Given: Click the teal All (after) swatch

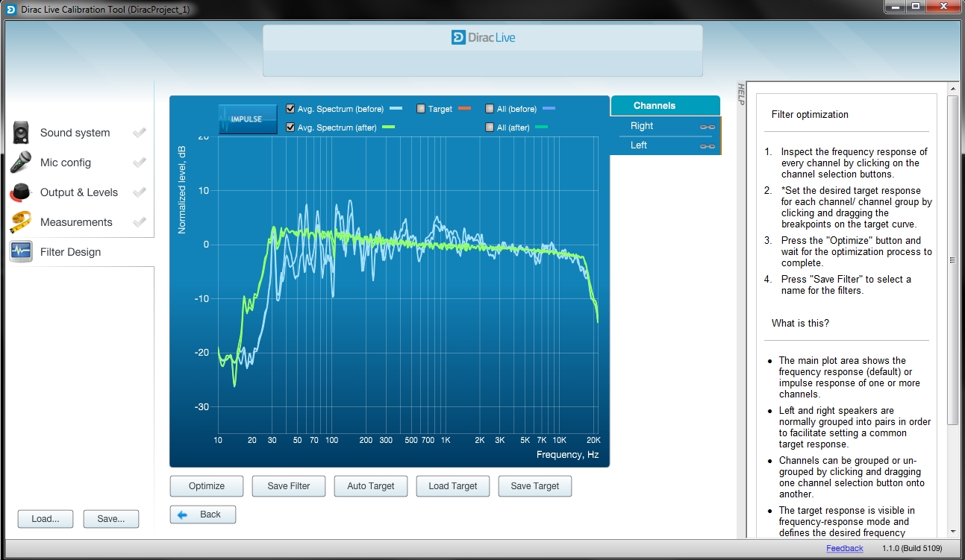Looking at the screenshot, I should [542, 128].
